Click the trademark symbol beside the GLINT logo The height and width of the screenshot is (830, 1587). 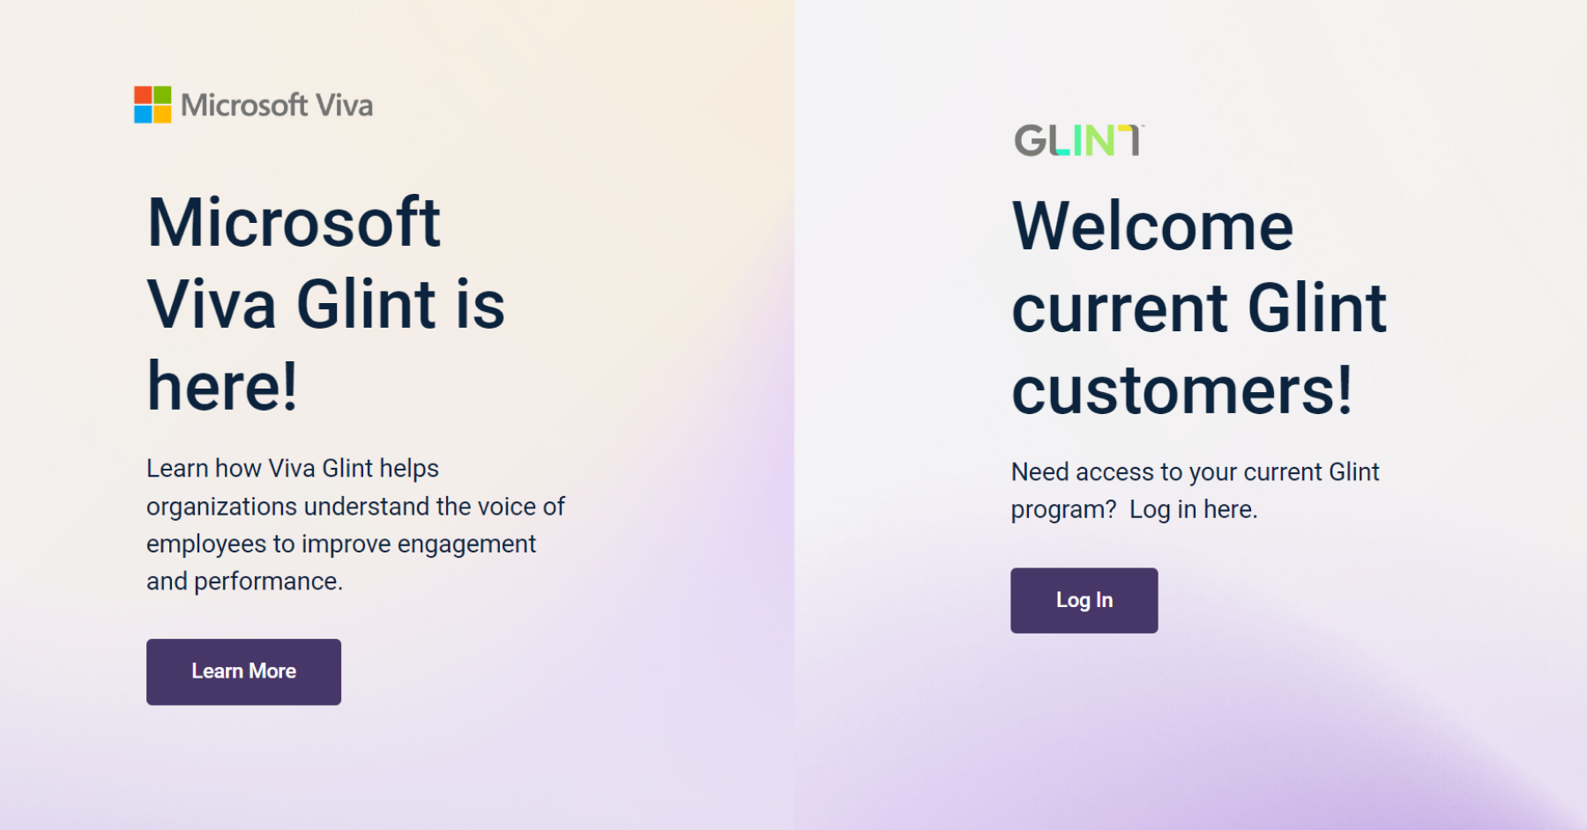click(1144, 126)
